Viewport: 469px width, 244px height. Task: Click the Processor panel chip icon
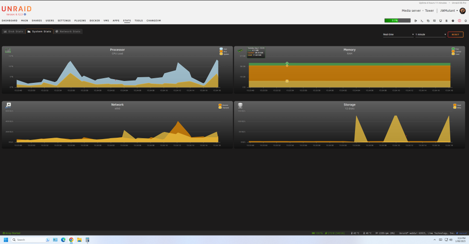click(8, 51)
